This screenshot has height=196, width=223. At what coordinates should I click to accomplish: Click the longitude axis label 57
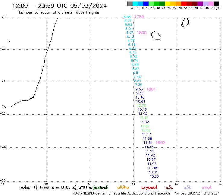177,184
